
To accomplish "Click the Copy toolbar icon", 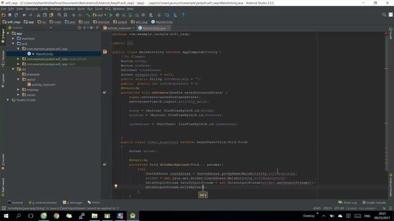I will tap(45, 15).
